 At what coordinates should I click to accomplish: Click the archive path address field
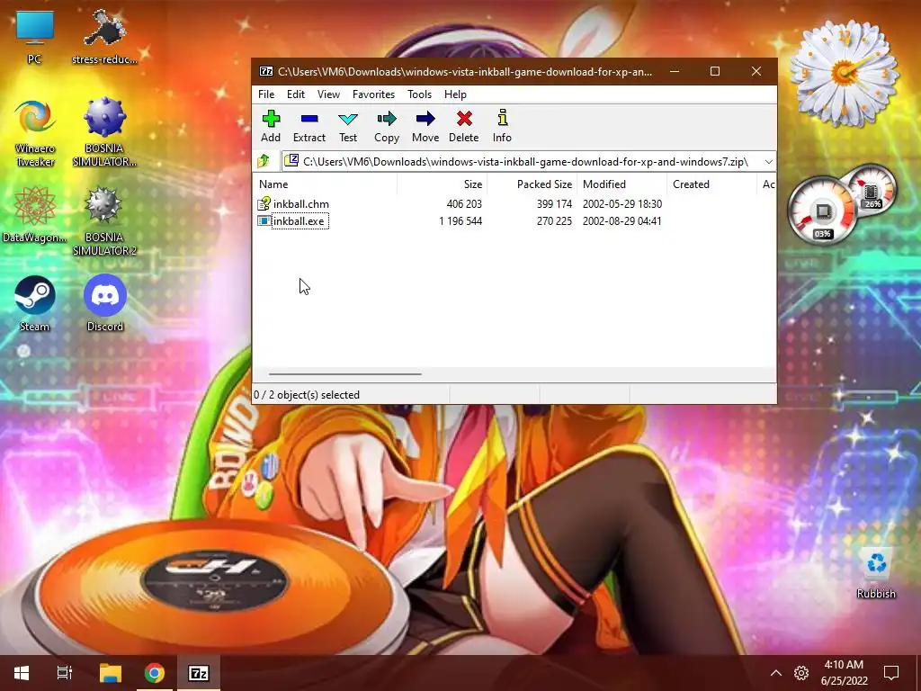[x=528, y=162]
